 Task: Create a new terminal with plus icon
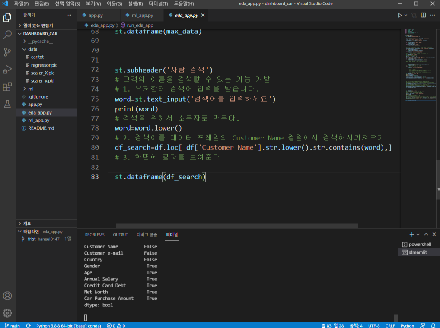(411, 234)
